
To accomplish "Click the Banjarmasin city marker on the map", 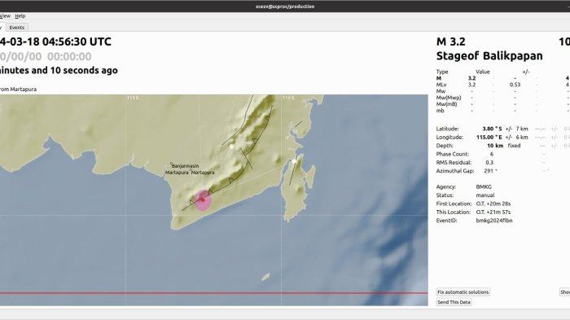I will pos(171,164).
